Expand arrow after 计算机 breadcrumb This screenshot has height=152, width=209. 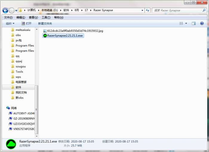point(39,10)
